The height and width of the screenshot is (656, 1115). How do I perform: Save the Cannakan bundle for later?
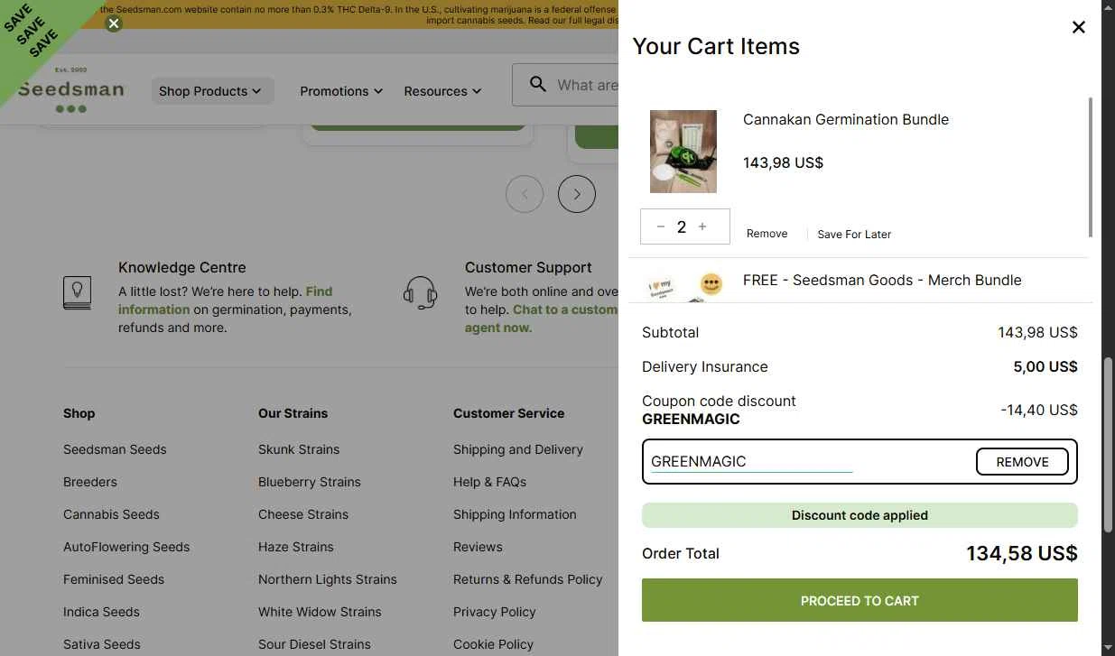coord(854,234)
